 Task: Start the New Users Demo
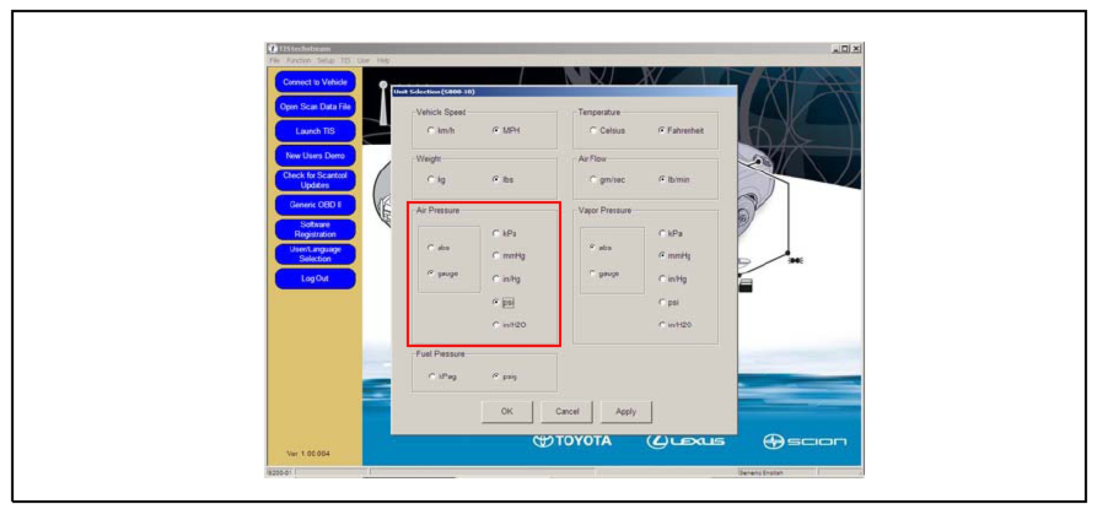click(x=315, y=156)
